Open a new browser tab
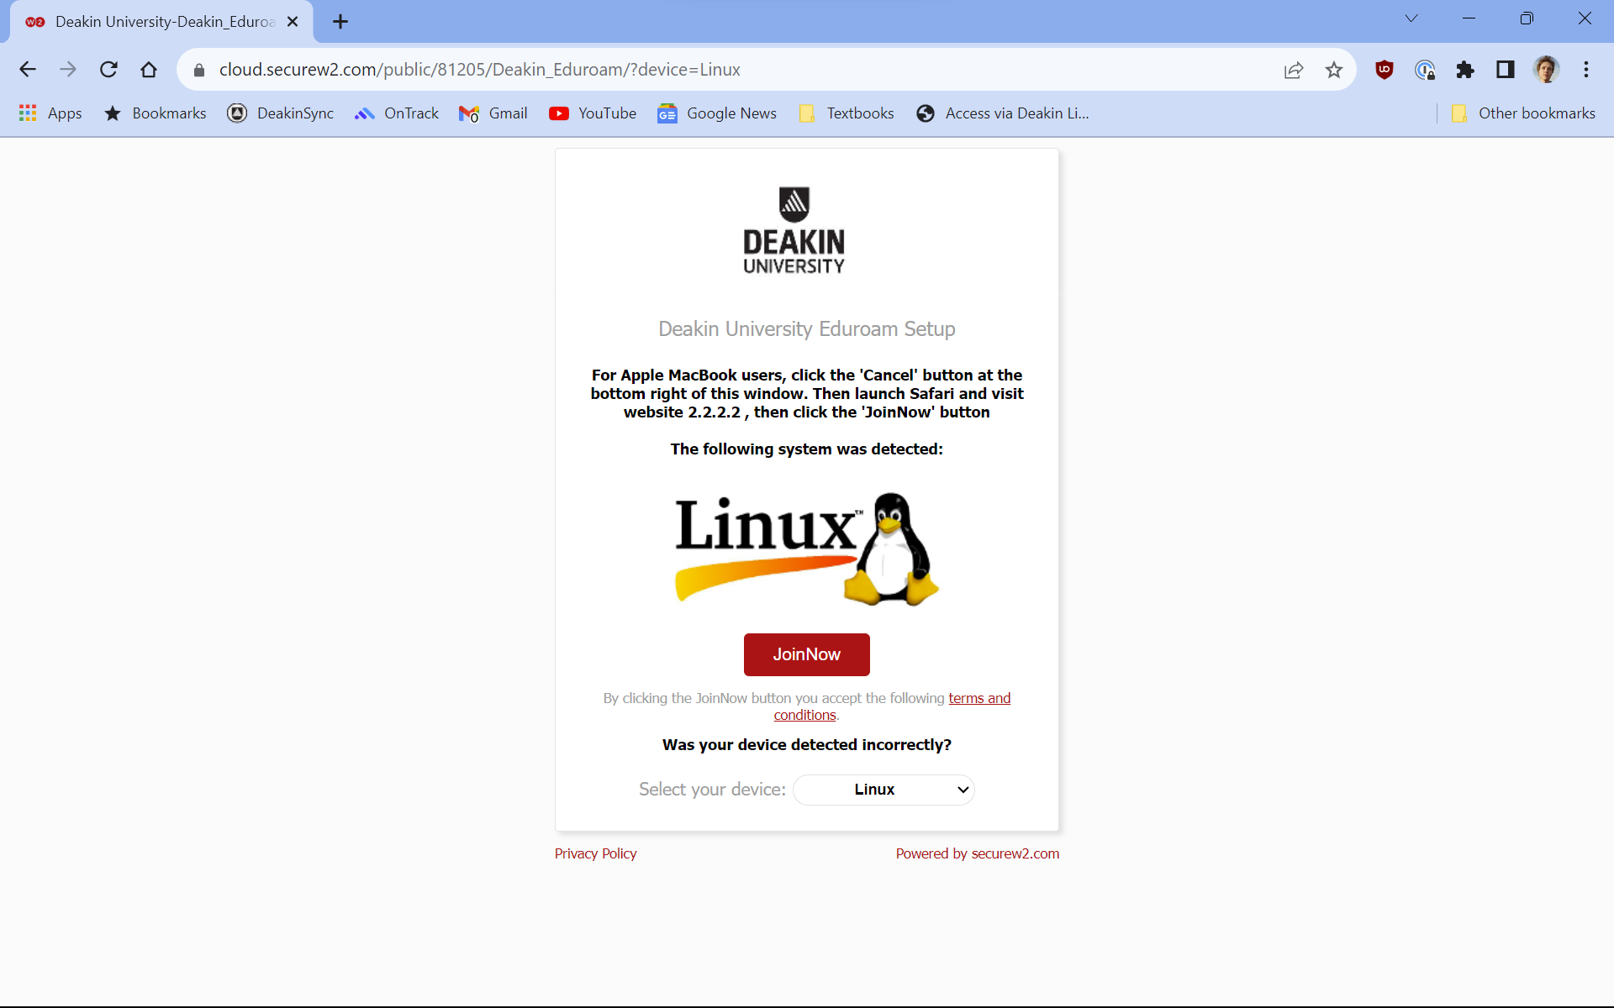The height and width of the screenshot is (1008, 1614). tap(340, 22)
